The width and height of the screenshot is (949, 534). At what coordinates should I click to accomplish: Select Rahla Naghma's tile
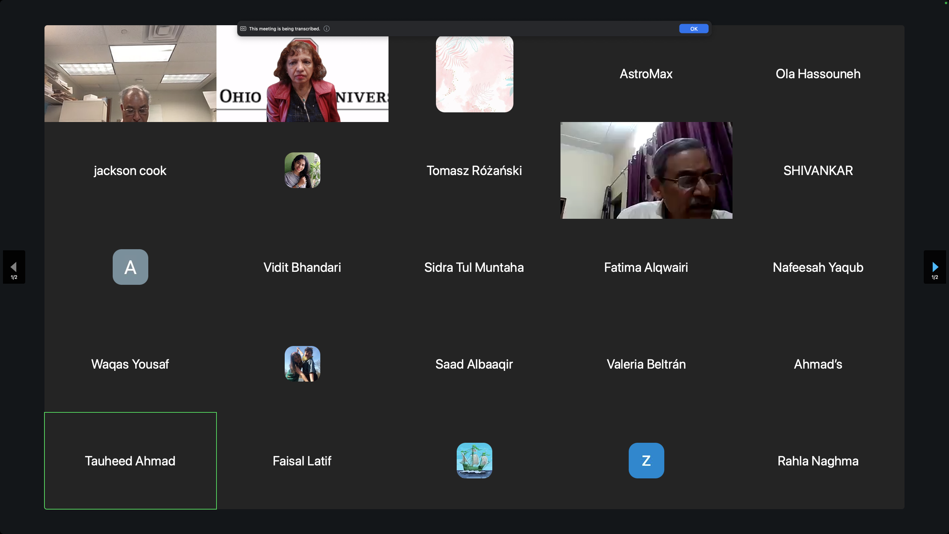pyautogui.click(x=818, y=461)
